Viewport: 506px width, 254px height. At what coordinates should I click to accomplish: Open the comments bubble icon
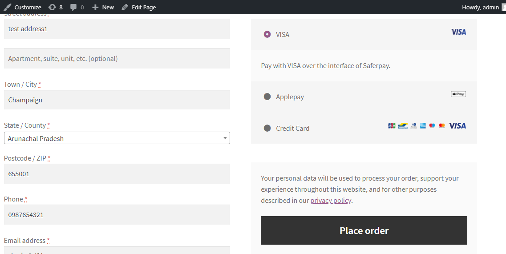(x=73, y=7)
